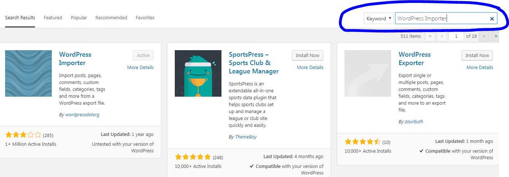Open the Keyword search type dropdown

[x=378, y=19]
